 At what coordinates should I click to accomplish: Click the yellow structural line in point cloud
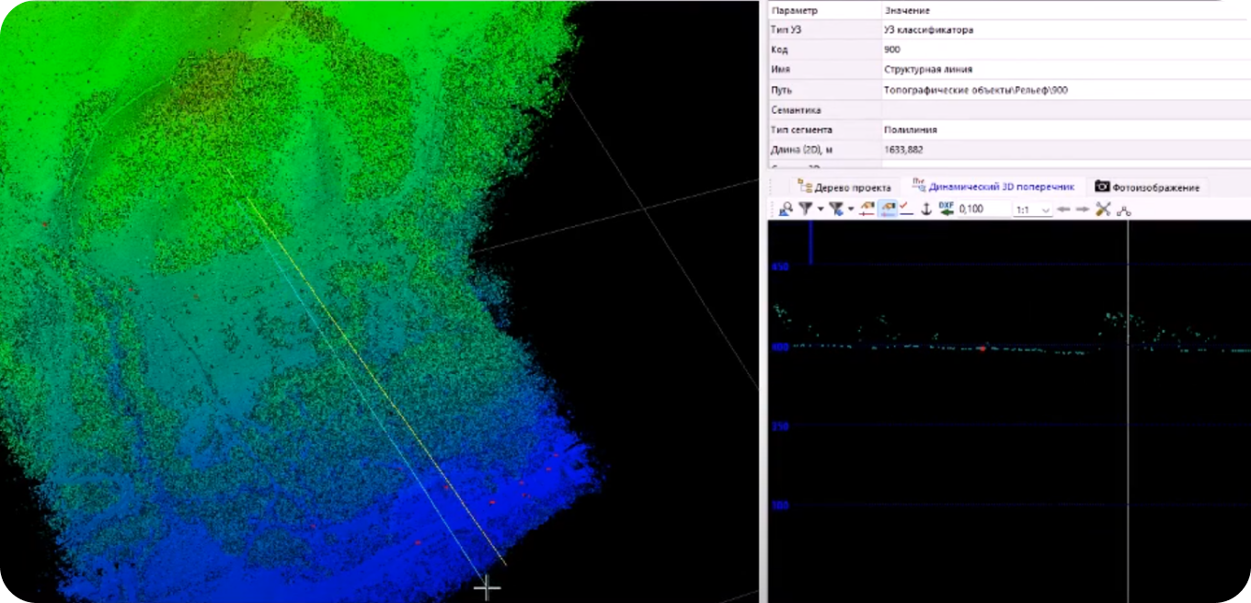point(368,368)
